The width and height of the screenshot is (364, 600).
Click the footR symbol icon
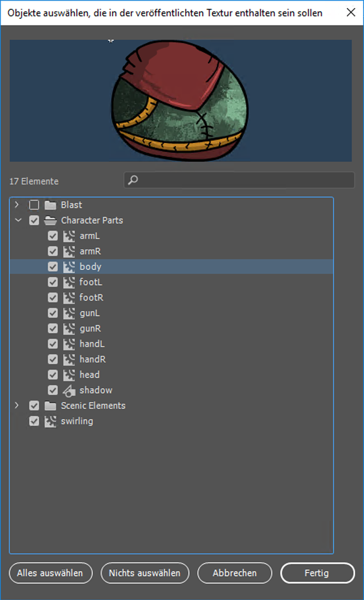pos(69,297)
